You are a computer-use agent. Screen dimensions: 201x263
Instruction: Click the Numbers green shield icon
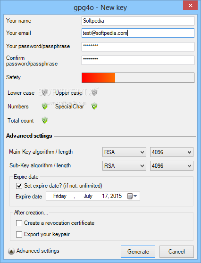(45, 106)
